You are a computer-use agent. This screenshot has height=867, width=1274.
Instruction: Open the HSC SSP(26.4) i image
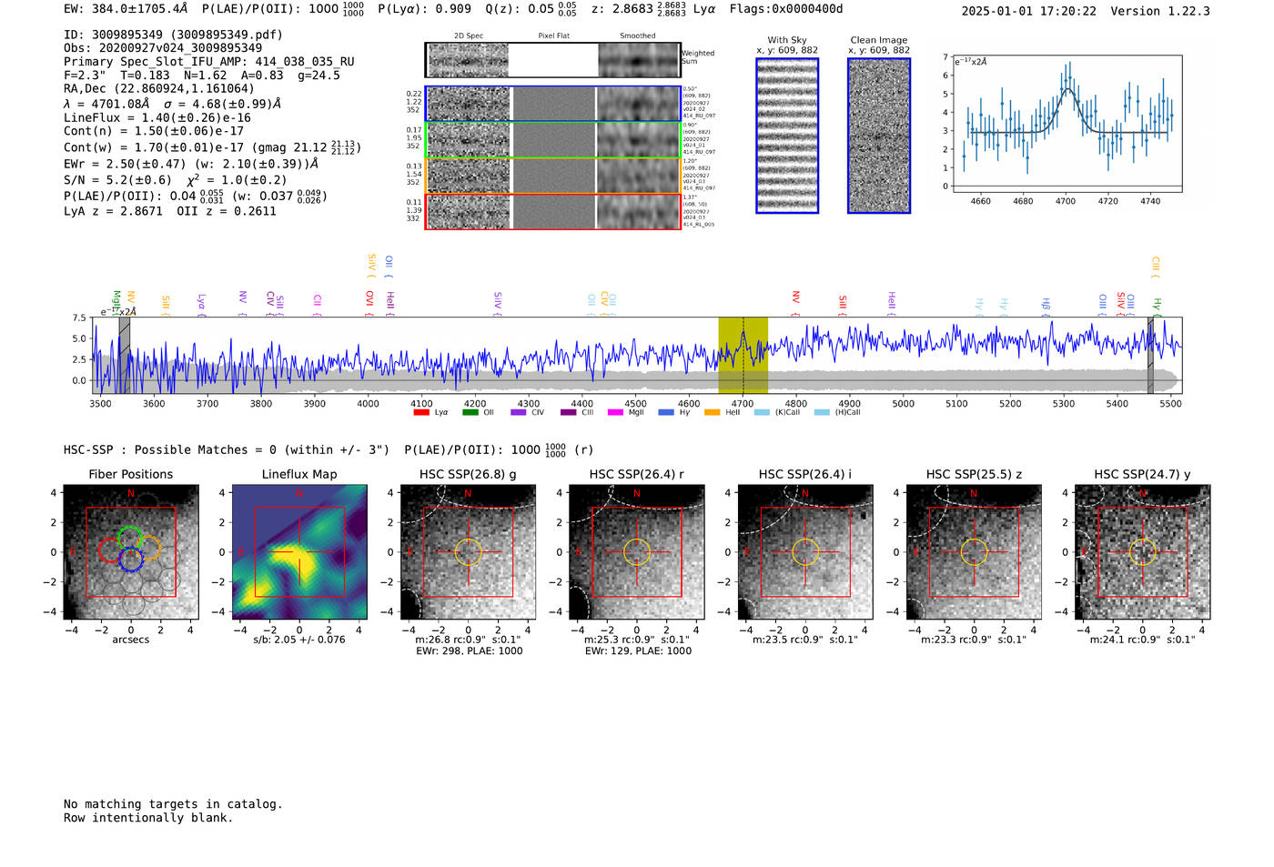805,552
